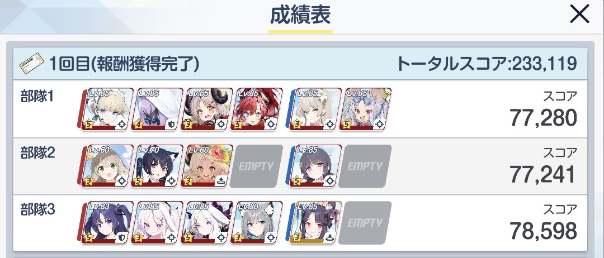Click 部隊2 support black-haired Lv.85 character

point(314,166)
